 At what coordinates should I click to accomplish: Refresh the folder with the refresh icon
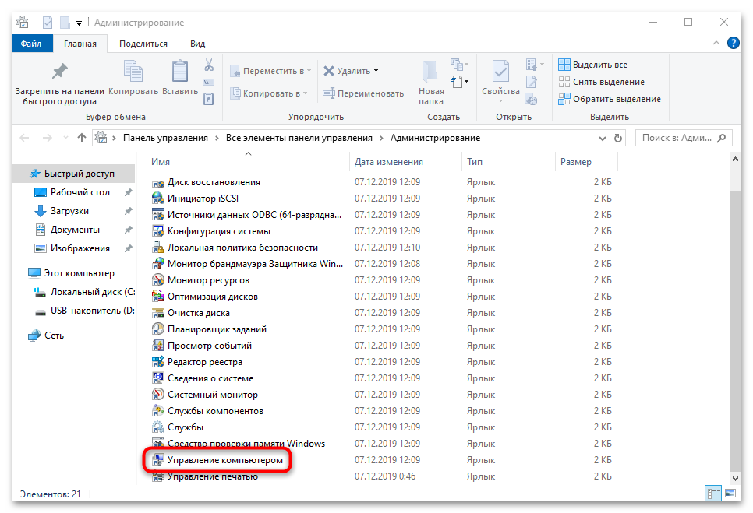618,137
